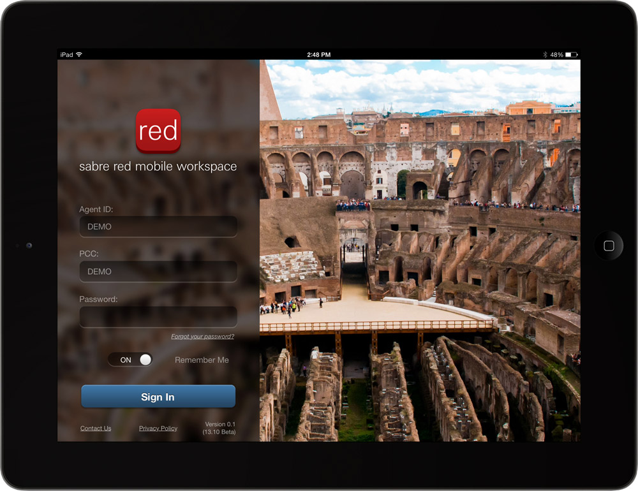The height and width of the screenshot is (491, 638).
Task: Tap the Wi-Fi status icon
Action: click(x=79, y=54)
